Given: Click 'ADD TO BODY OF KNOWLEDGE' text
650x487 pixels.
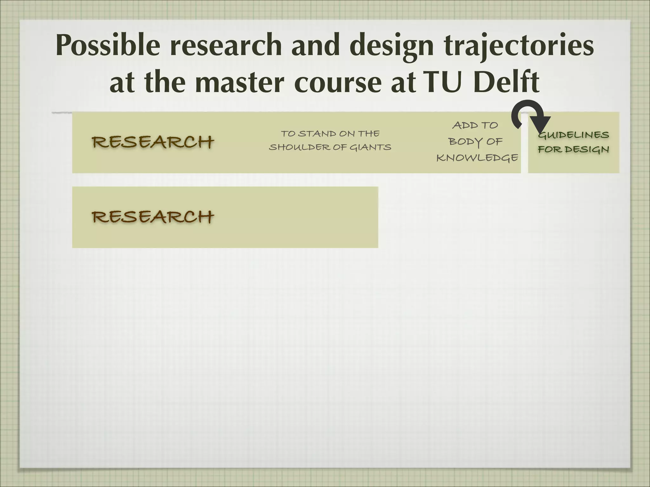Looking at the screenshot, I should pos(477,141).
